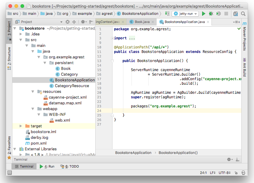The width and height of the screenshot is (254, 183).
Task: Select pom.xml in the project tree
Action: pos(36,143)
